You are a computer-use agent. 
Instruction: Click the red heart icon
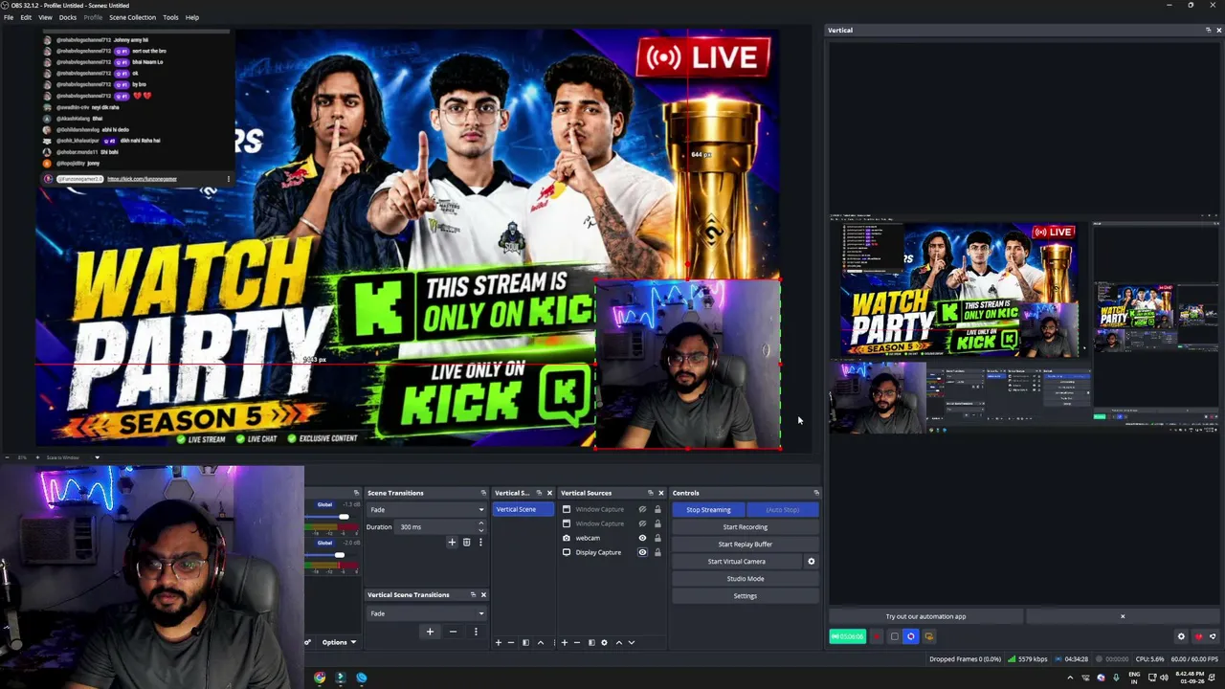pos(1198,636)
